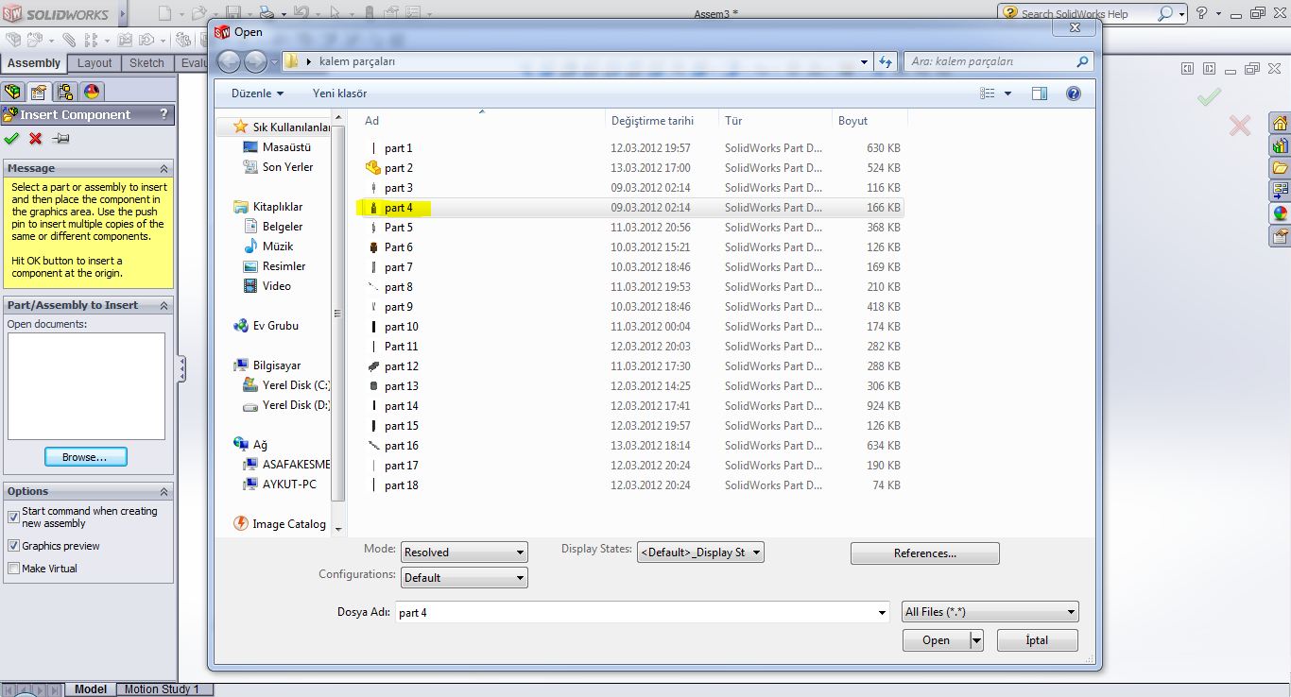This screenshot has width=1291, height=697.
Task: Switch to the Sketch tab
Action: (x=146, y=63)
